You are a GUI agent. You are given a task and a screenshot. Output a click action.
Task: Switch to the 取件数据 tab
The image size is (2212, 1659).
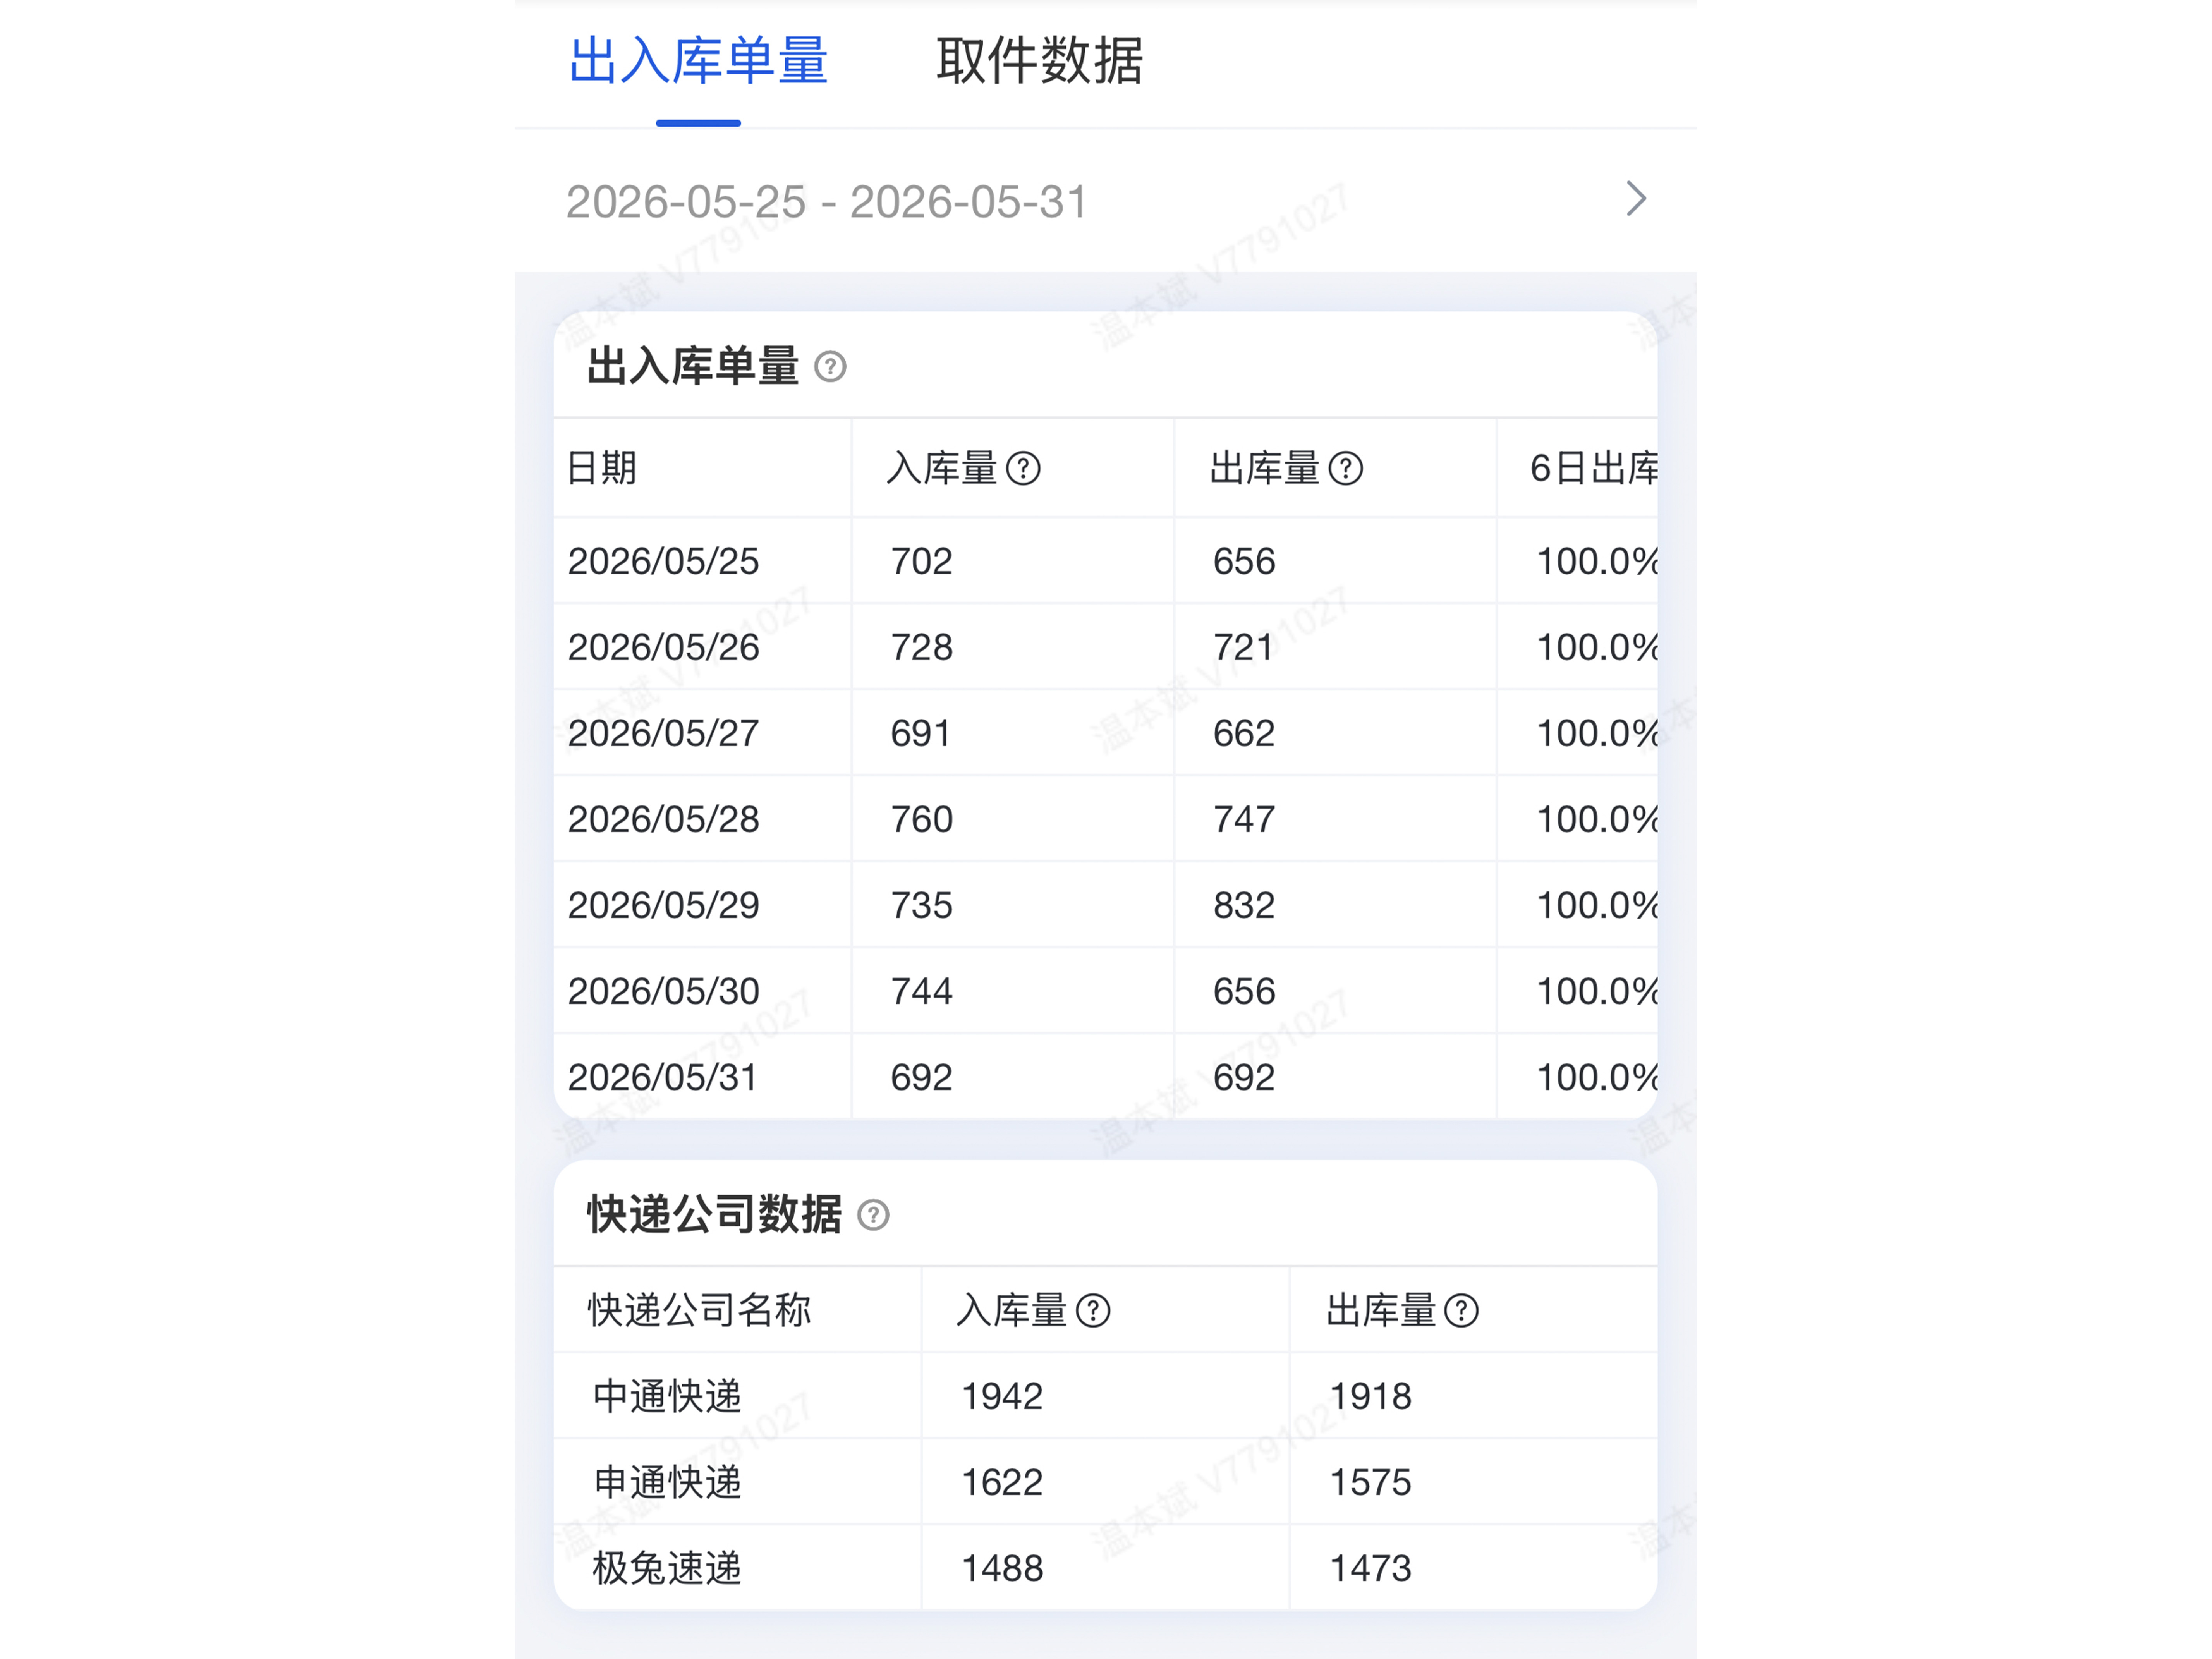click(1039, 61)
